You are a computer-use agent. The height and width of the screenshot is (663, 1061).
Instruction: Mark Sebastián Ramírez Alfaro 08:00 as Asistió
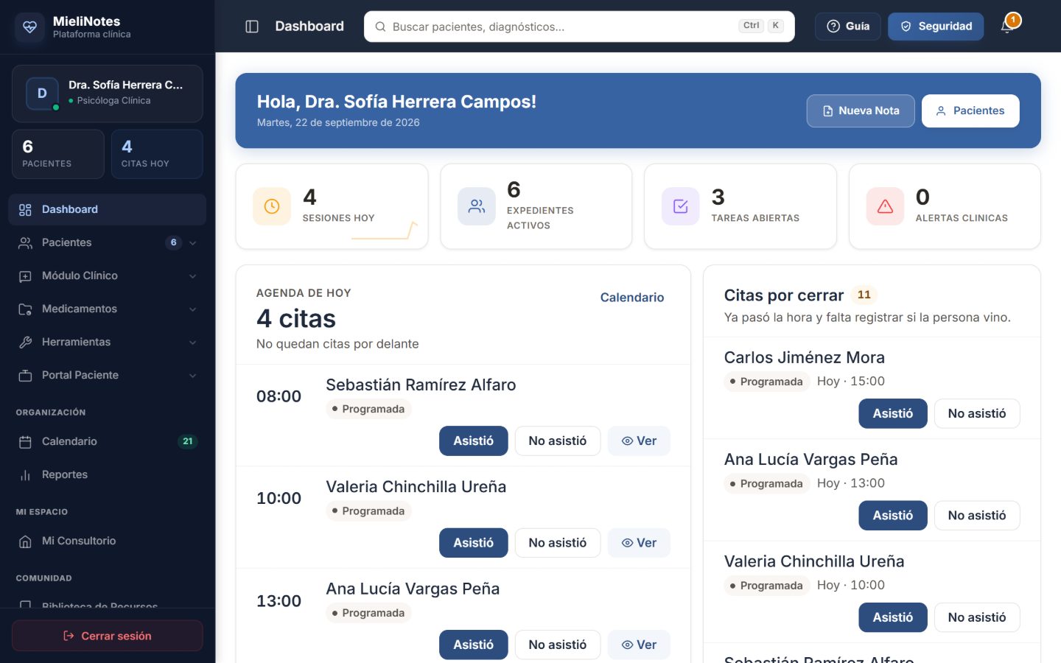point(474,441)
